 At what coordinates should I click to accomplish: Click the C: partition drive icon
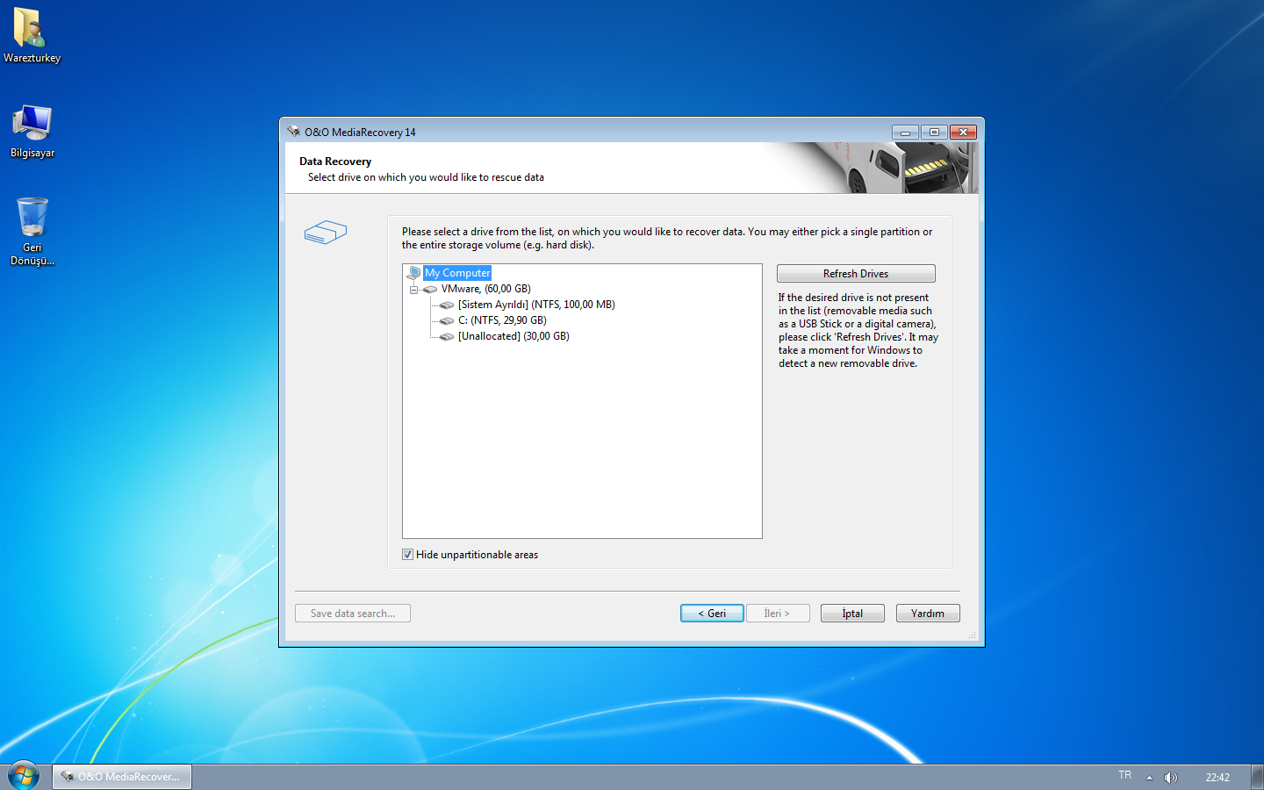coord(447,320)
